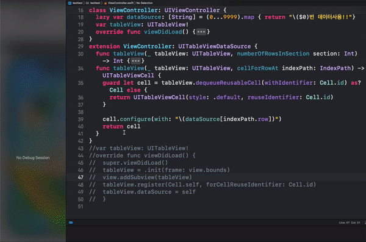Open the ViewController.swift breadcrumb item
Image resolution: width=366 pixels, height=242 pixels.
point(121,3)
